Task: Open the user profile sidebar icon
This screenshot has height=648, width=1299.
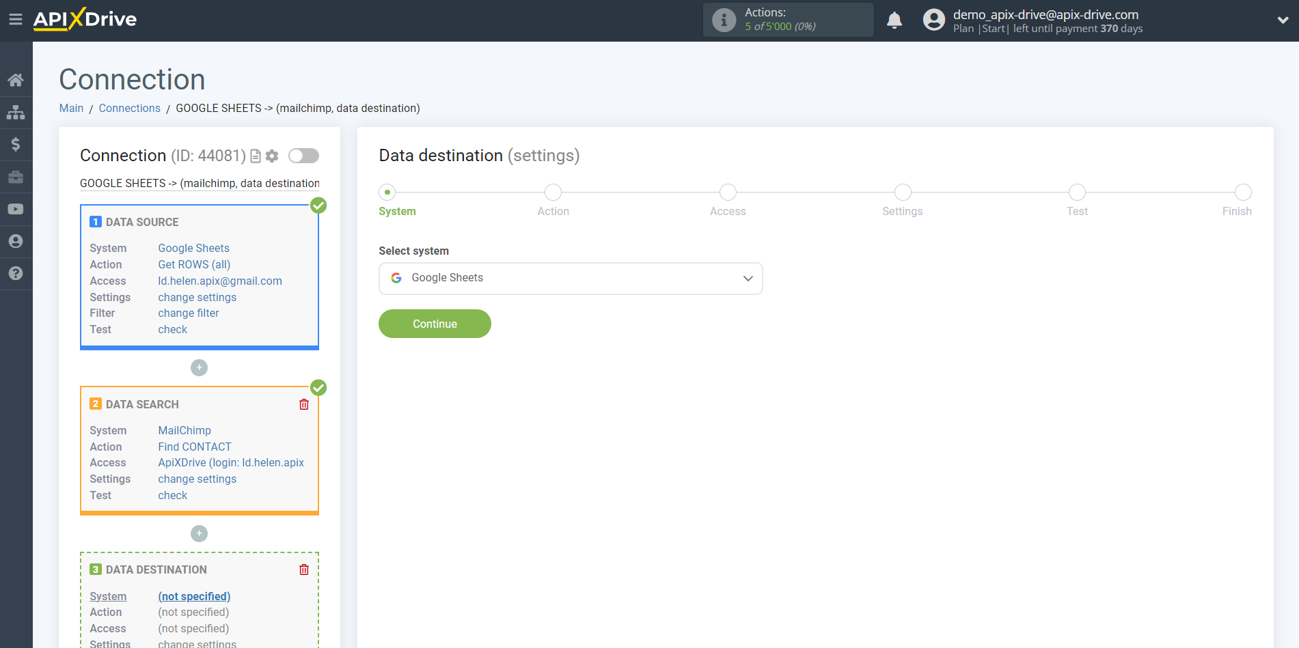Action: pyautogui.click(x=16, y=241)
